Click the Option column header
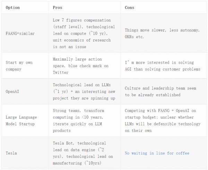 13,8
